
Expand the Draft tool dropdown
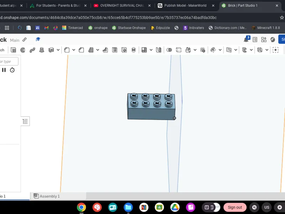98,50
